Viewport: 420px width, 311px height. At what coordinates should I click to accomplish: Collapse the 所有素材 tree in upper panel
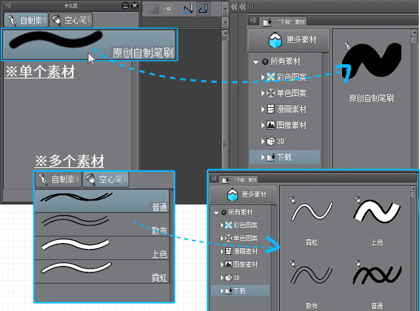pyautogui.click(x=256, y=62)
